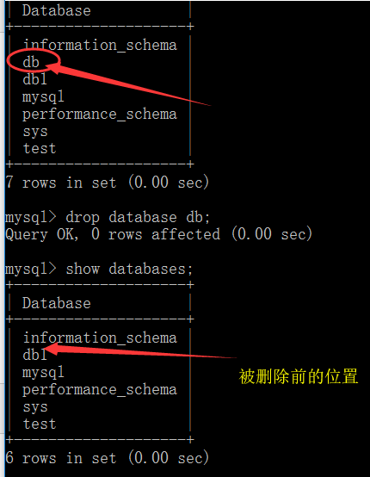
Task: Select 'performance_schema' in the second table
Action: [100, 390]
